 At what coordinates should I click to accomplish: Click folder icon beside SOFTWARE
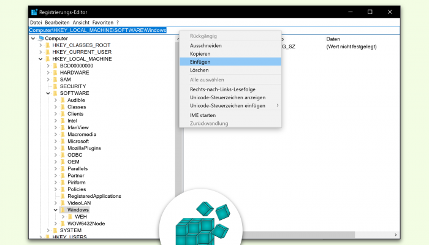click(56, 93)
